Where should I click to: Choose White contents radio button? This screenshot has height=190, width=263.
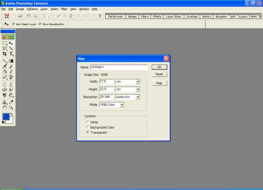(x=87, y=122)
